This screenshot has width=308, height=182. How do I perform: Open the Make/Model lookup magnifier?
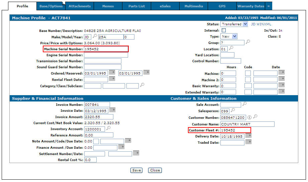coord(95,36)
